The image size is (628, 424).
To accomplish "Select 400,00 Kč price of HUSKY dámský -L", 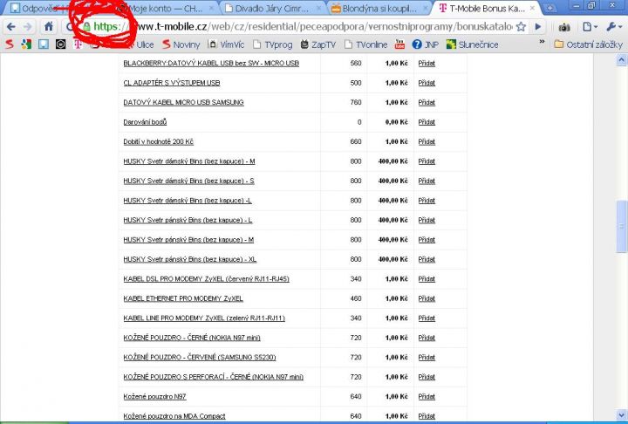I will click(392, 201).
